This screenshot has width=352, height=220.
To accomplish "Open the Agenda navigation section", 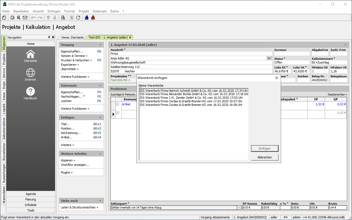I will (x=31, y=194).
